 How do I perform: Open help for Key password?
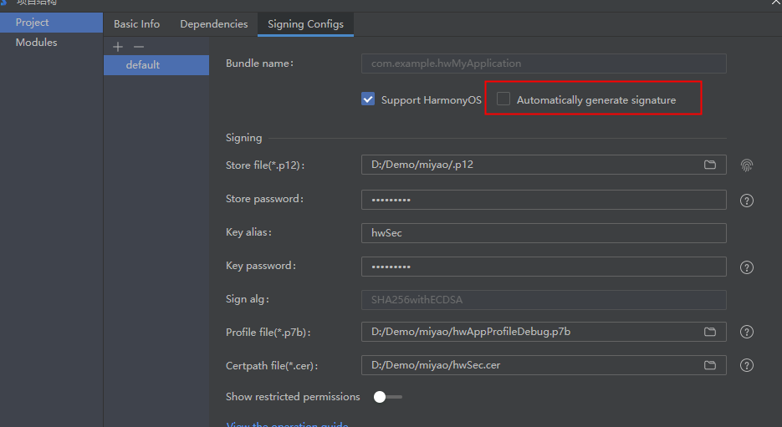(x=747, y=267)
